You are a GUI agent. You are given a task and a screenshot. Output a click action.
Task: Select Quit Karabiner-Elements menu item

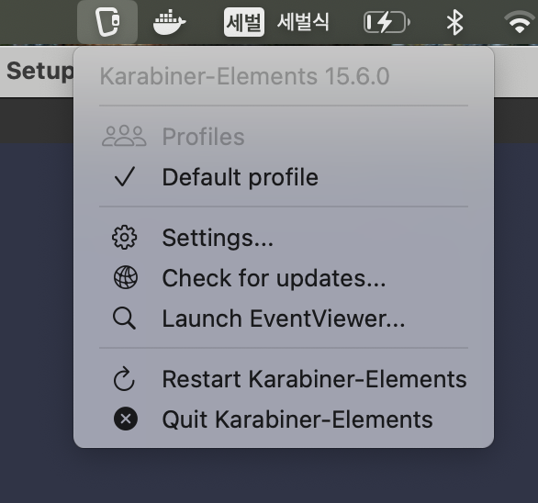point(284,419)
